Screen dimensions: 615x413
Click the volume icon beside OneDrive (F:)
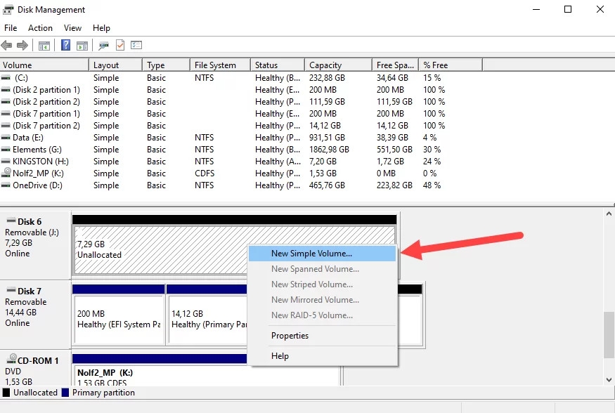pyautogui.click(x=8, y=185)
